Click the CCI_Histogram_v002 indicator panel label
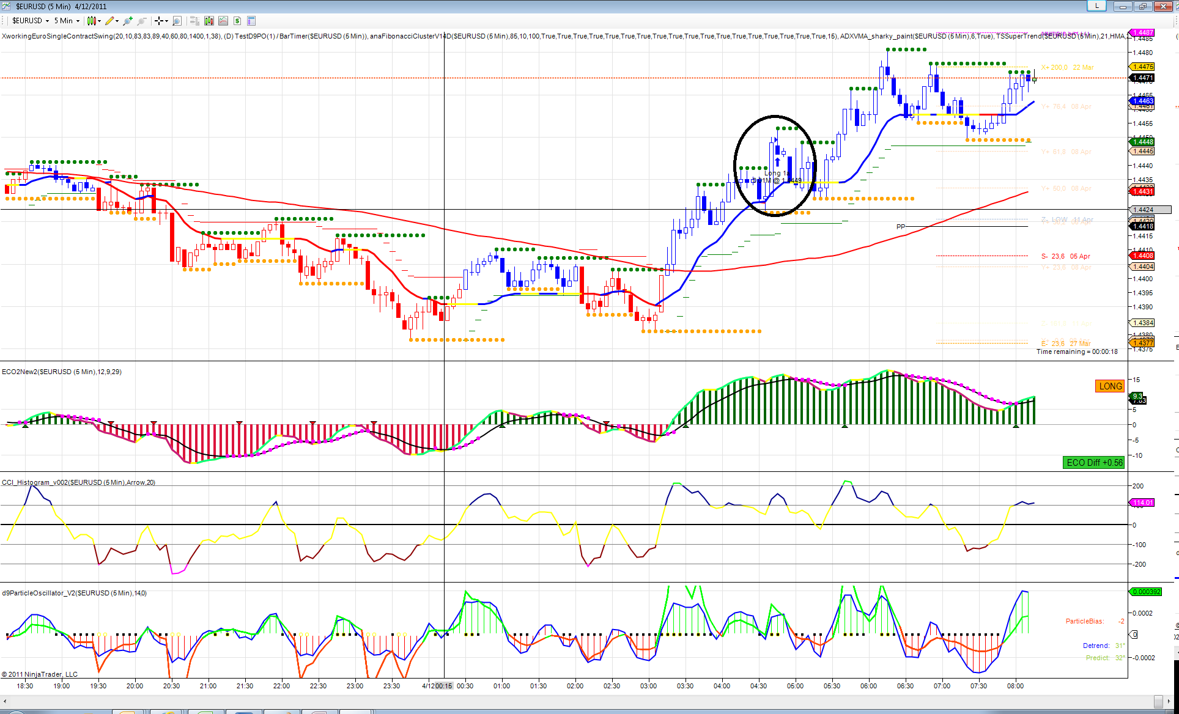This screenshot has width=1179, height=714. (78, 482)
